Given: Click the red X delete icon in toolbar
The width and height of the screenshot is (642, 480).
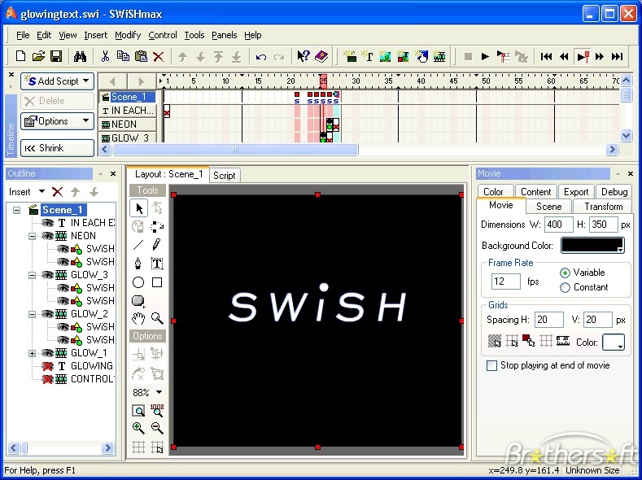Looking at the screenshot, I should 159,56.
